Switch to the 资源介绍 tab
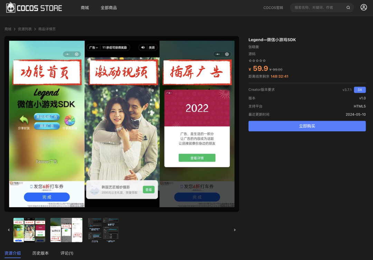The width and height of the screenshot is (373, 260). [13, 253]
